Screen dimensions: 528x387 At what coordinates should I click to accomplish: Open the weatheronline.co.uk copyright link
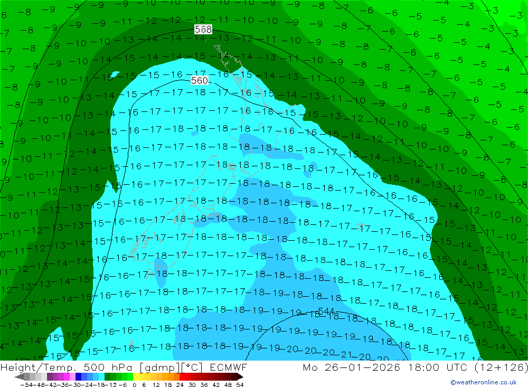(484, 382)
